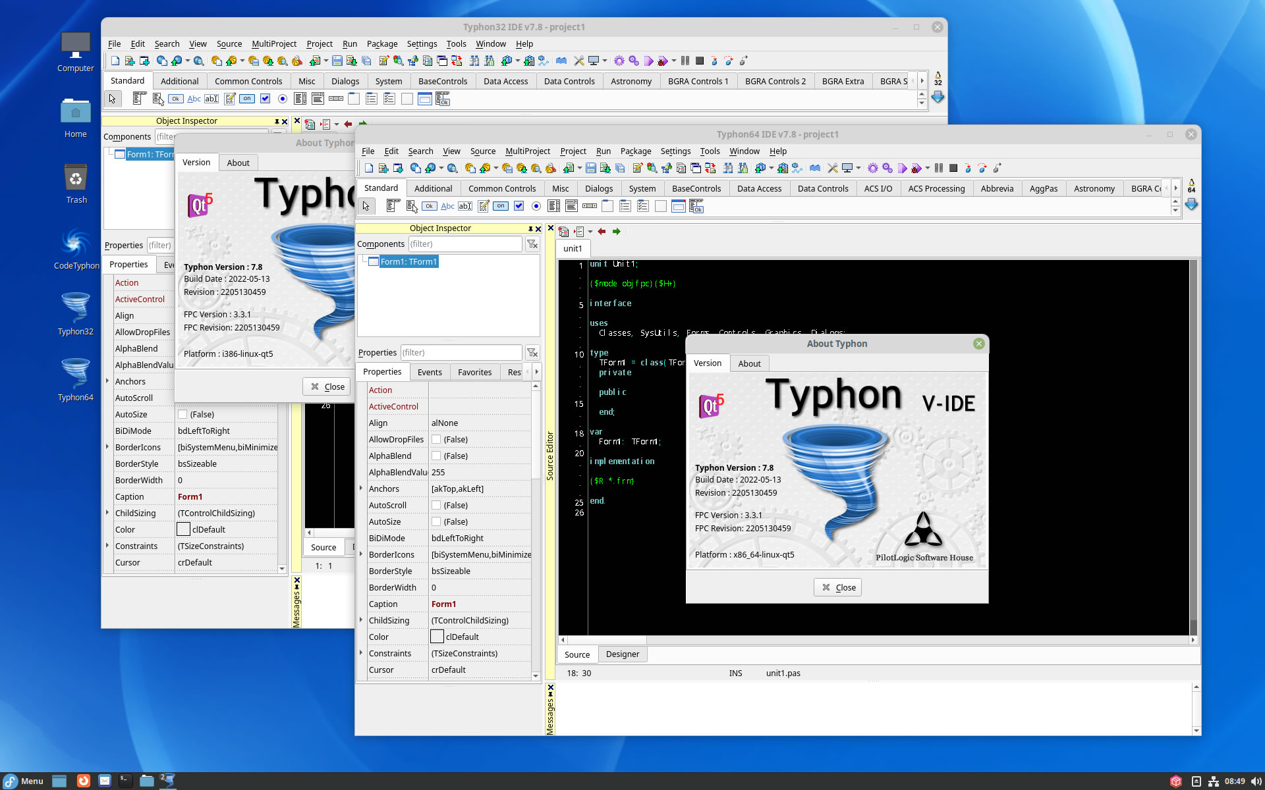Viewport: 1265px width, 790px height.
Task: Open the Package menu in Typhon32
Action: click(x=382, y=44)
